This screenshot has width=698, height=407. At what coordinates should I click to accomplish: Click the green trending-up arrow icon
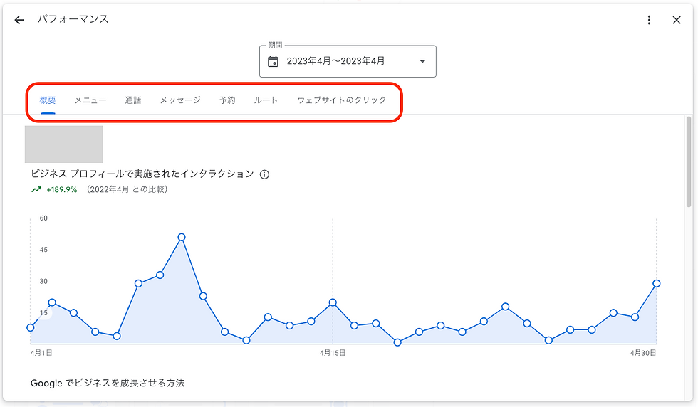[36, 189]
